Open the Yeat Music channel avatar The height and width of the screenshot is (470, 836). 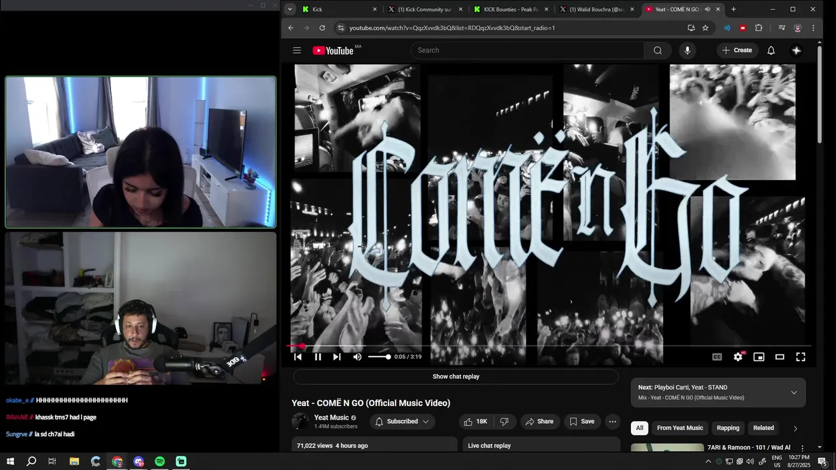pyautogui.click(x=300, y=422)
